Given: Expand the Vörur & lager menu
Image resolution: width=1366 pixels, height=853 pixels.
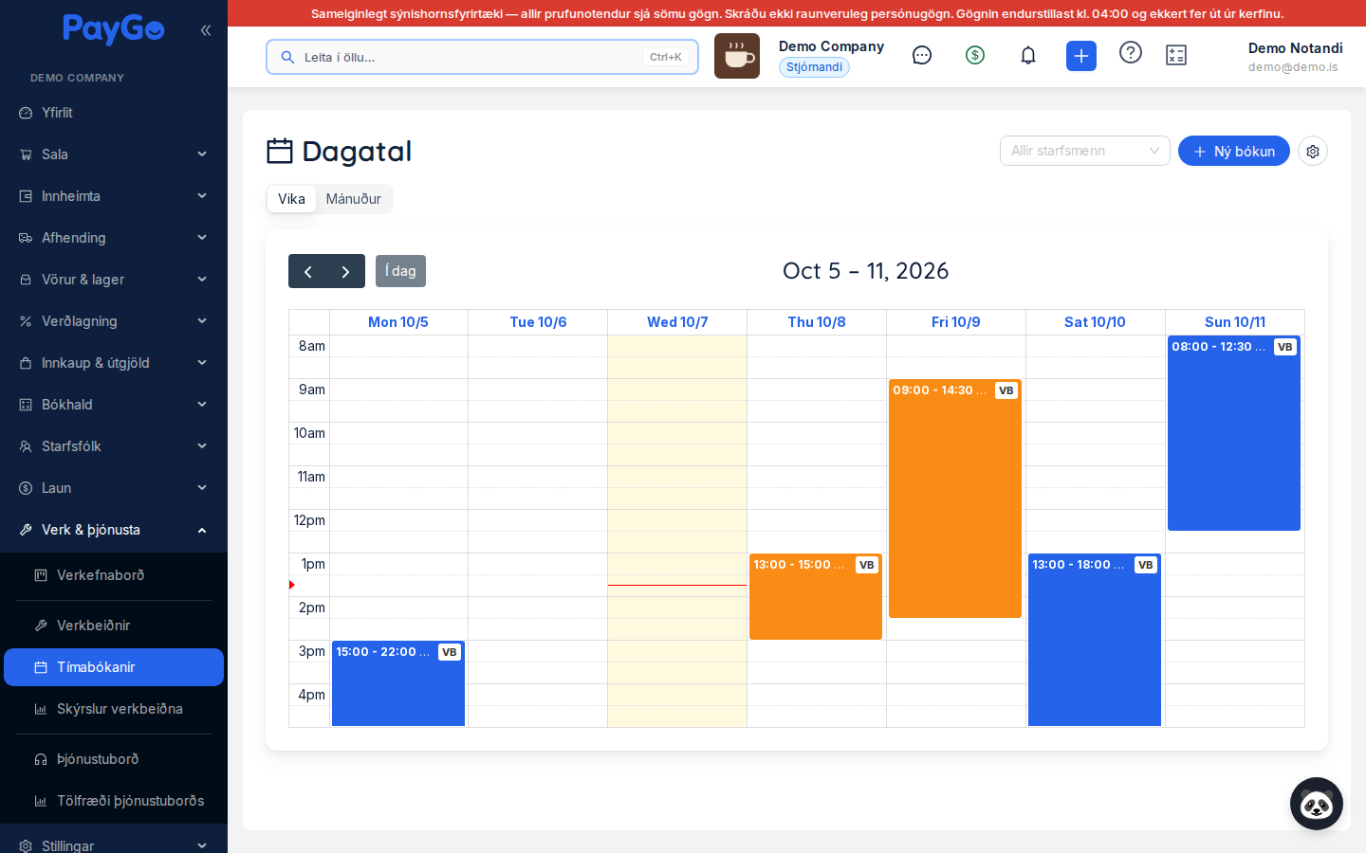Looking at the screenshot, I should tap(114, 280).
